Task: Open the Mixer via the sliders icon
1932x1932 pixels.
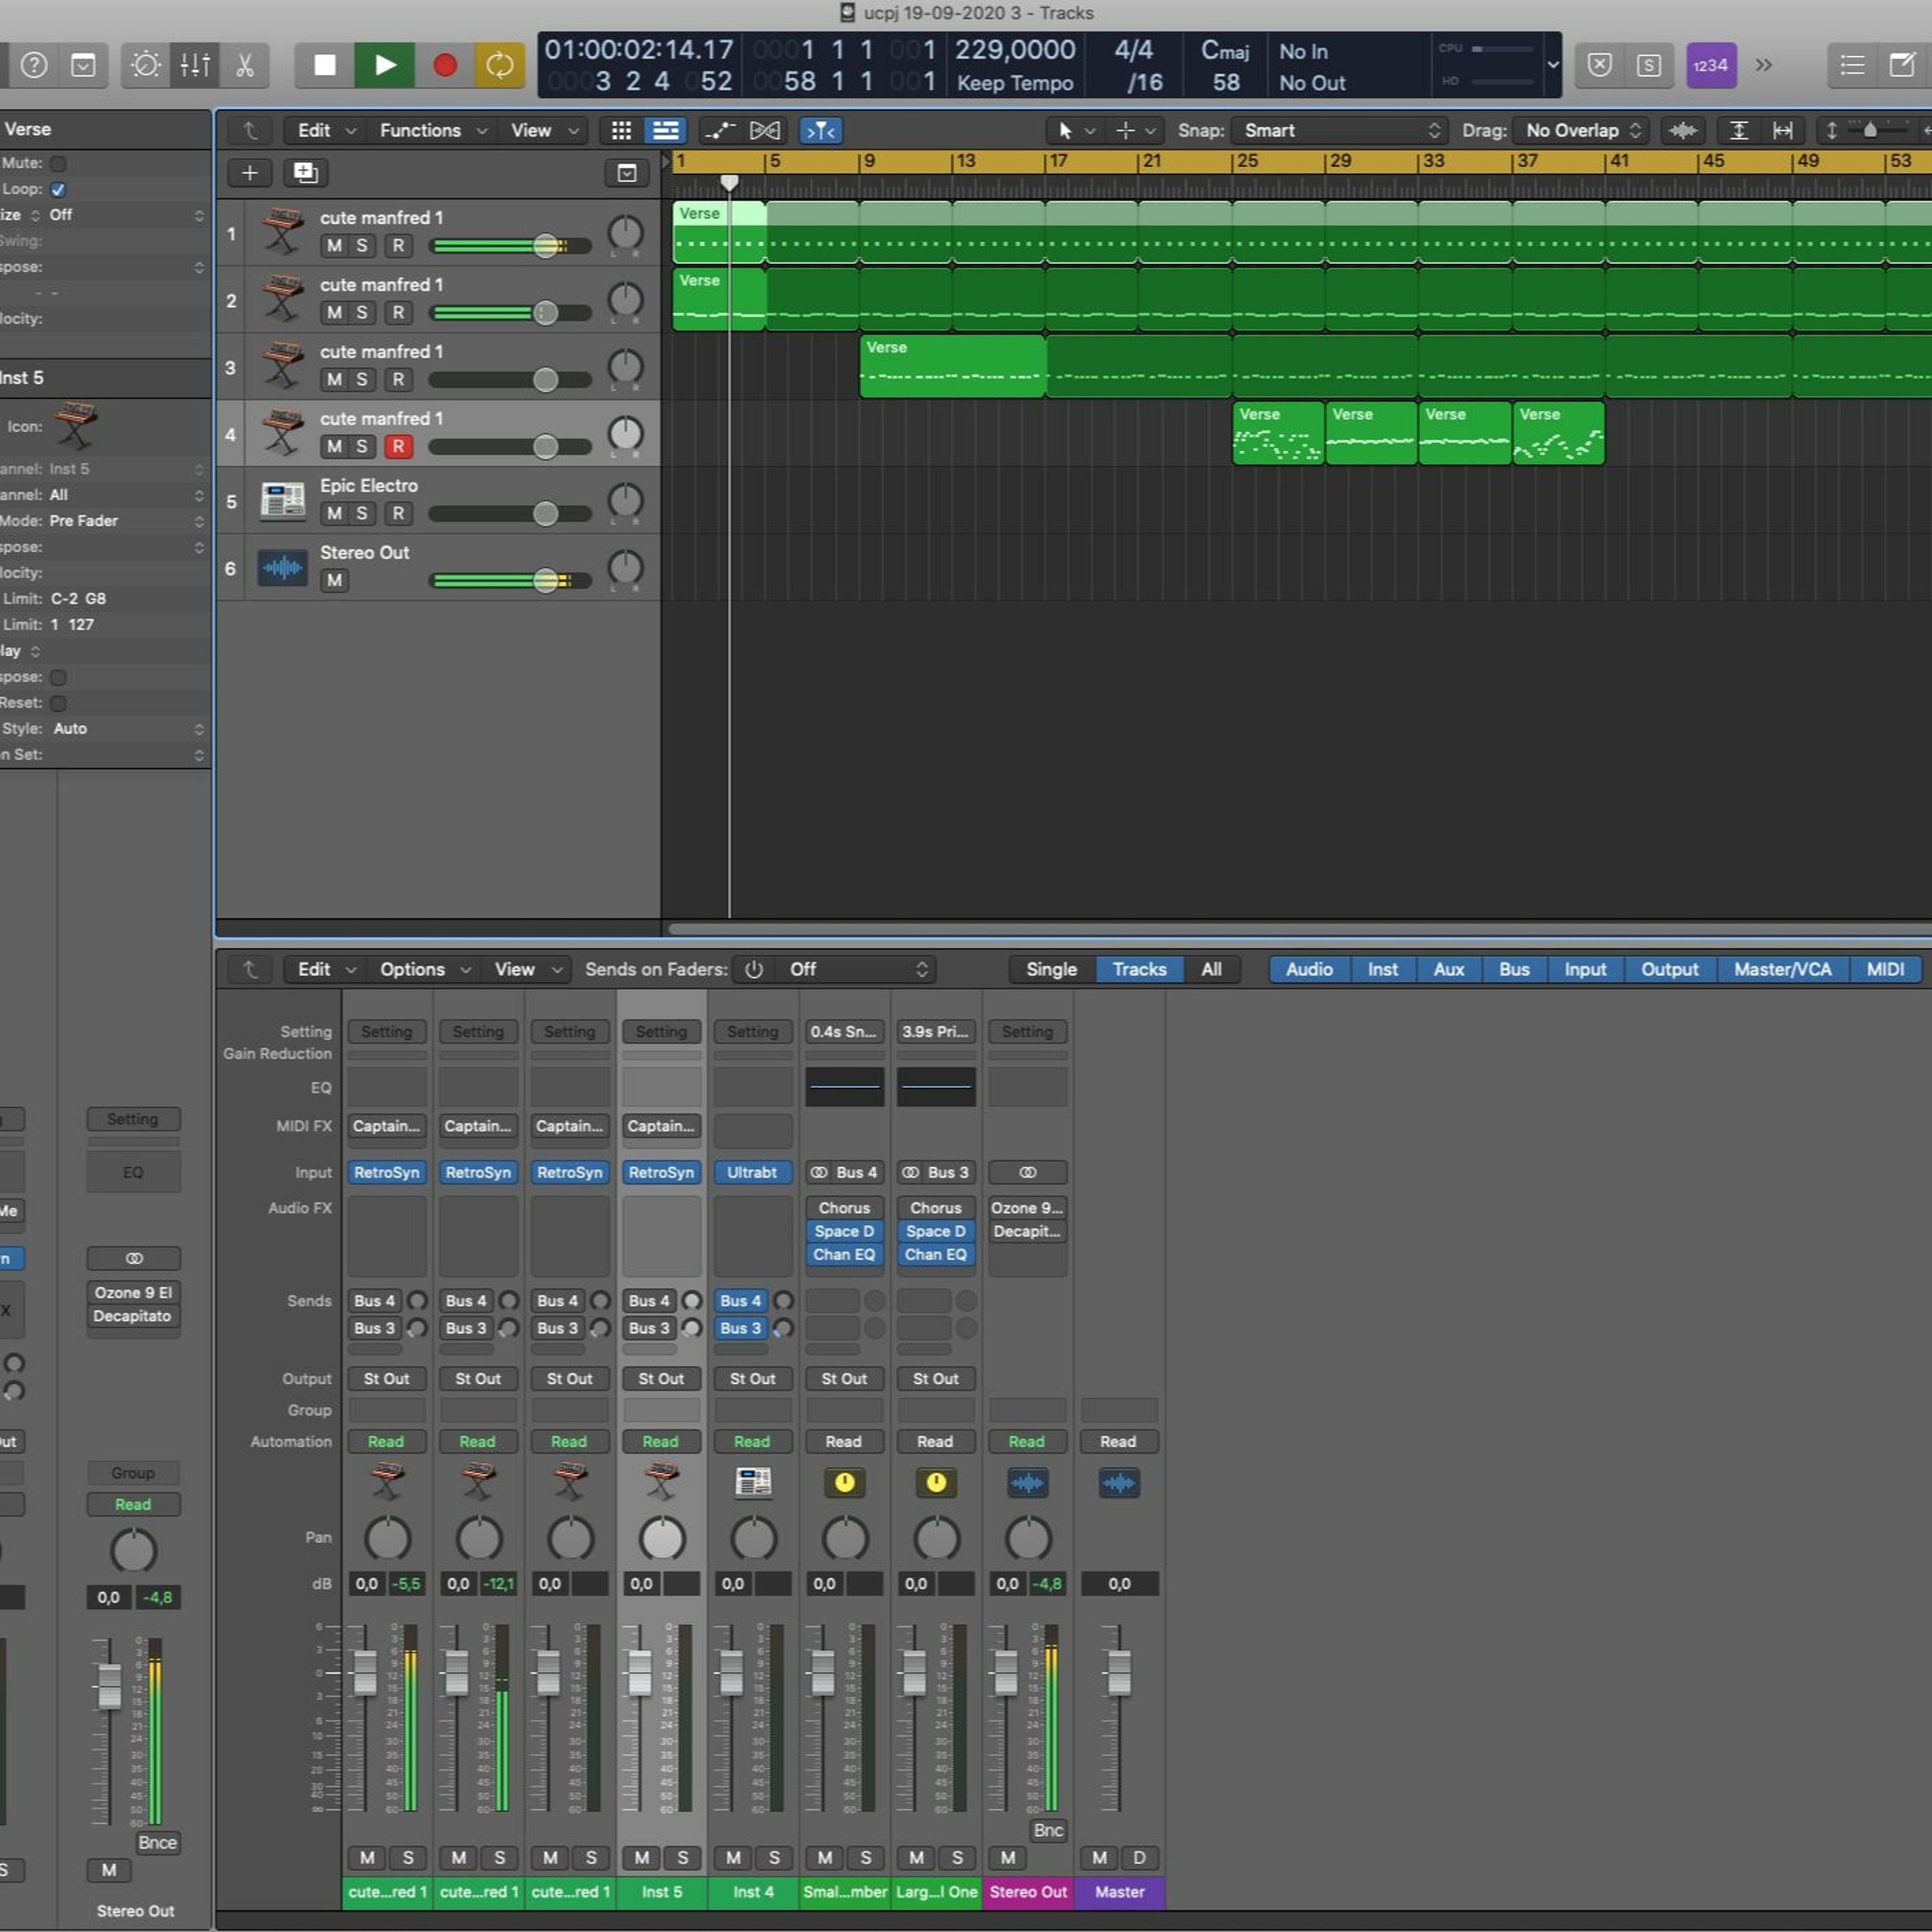Action: click(195, 66)
